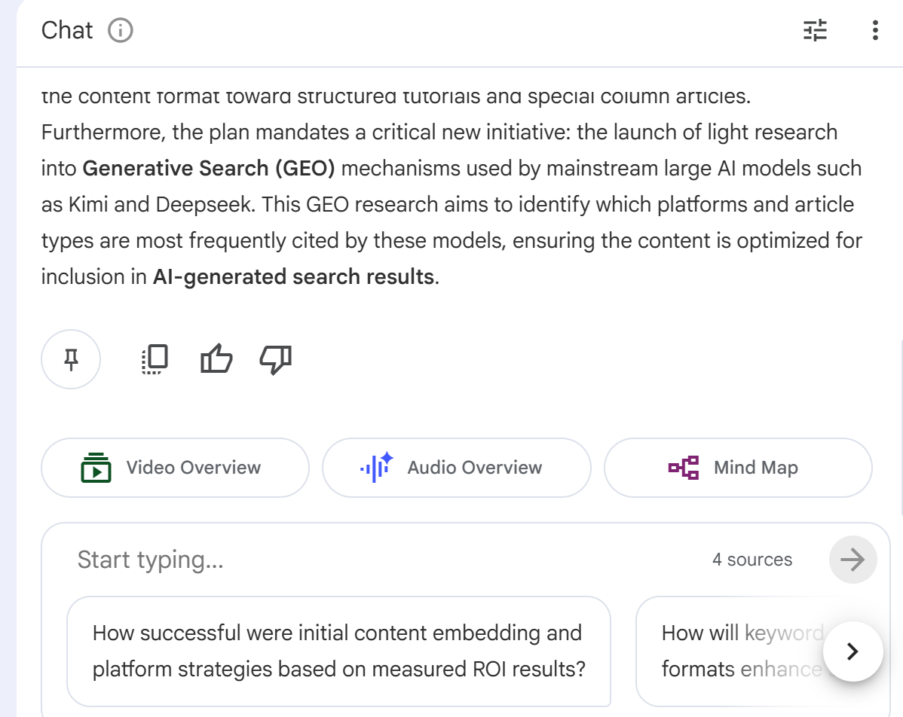The image size is (903, 717).
Task: Open chat configuration sliders icon
Action: tap(815, 30)
